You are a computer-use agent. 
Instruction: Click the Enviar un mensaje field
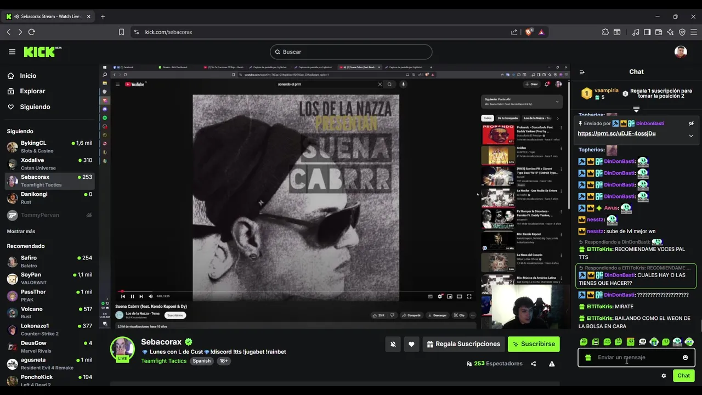coord(636,358)
